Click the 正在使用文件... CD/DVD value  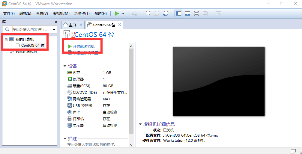click(x=115, y=92)
